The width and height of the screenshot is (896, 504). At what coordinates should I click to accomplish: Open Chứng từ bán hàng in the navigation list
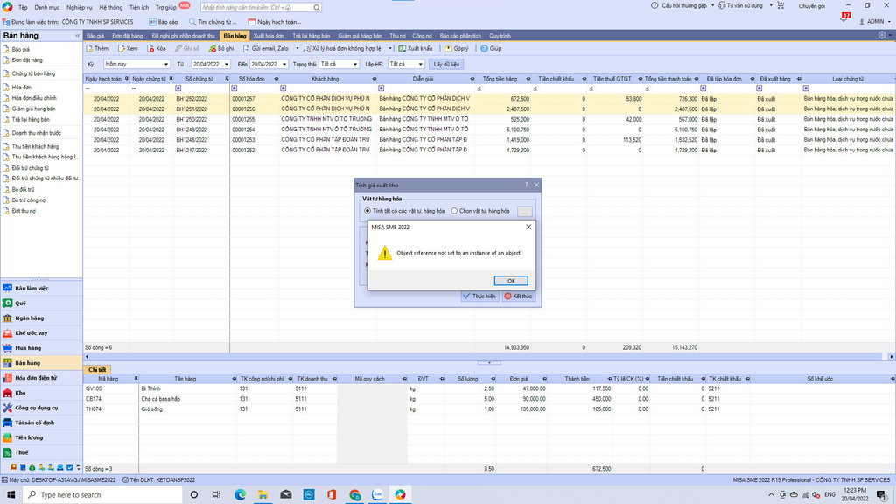pos(34,73)
